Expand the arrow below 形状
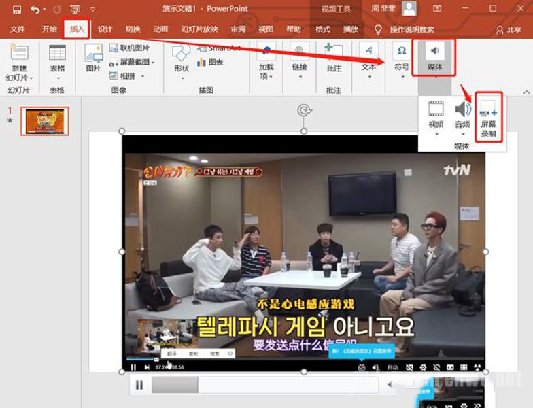Screen dimensions: 533x408 182,78
